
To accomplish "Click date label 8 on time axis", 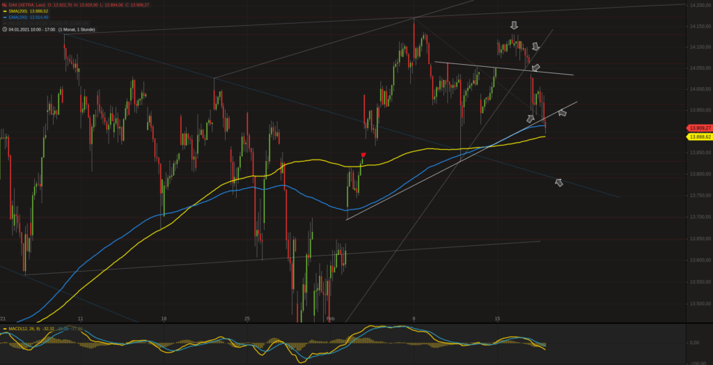I will [414, 319].
